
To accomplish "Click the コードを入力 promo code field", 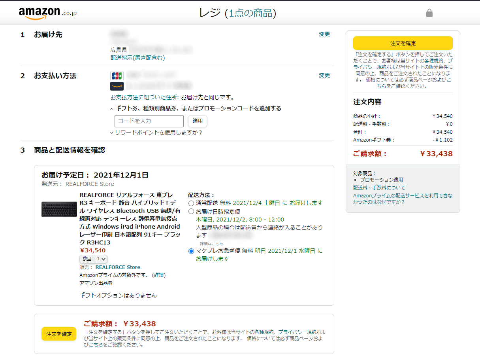I will pos(149,121).
